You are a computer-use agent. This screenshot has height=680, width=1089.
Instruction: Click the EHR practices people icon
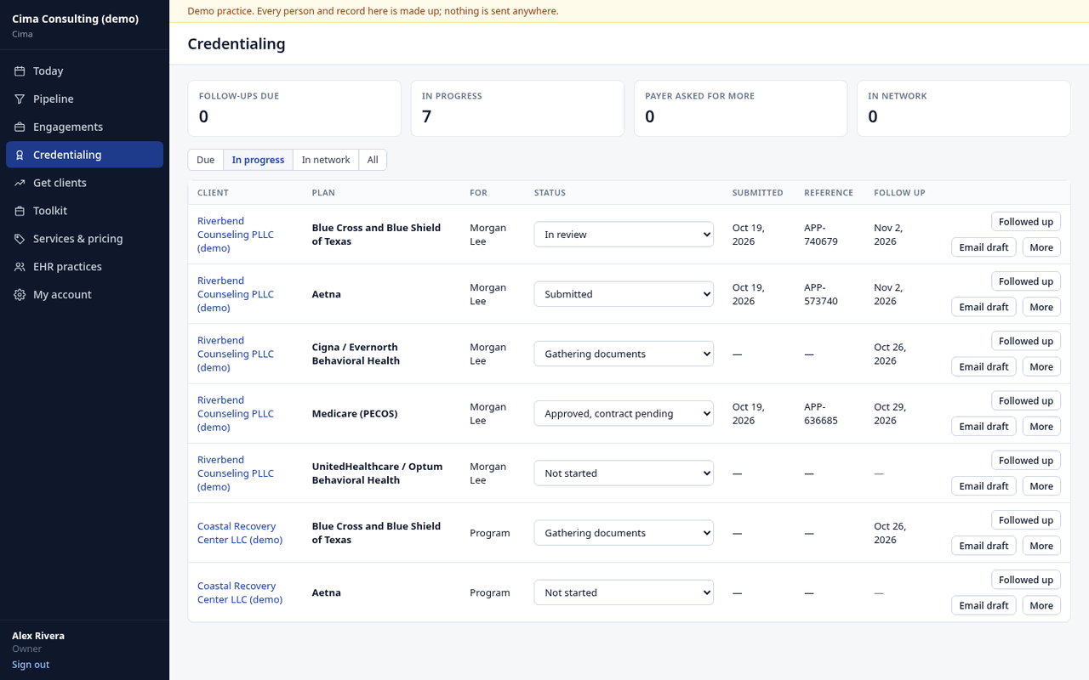[20, 267]
